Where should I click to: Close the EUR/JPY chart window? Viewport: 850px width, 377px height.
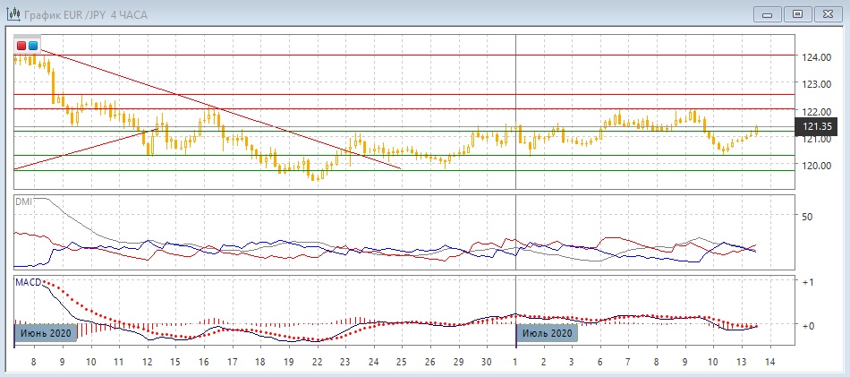pos(827,13)
